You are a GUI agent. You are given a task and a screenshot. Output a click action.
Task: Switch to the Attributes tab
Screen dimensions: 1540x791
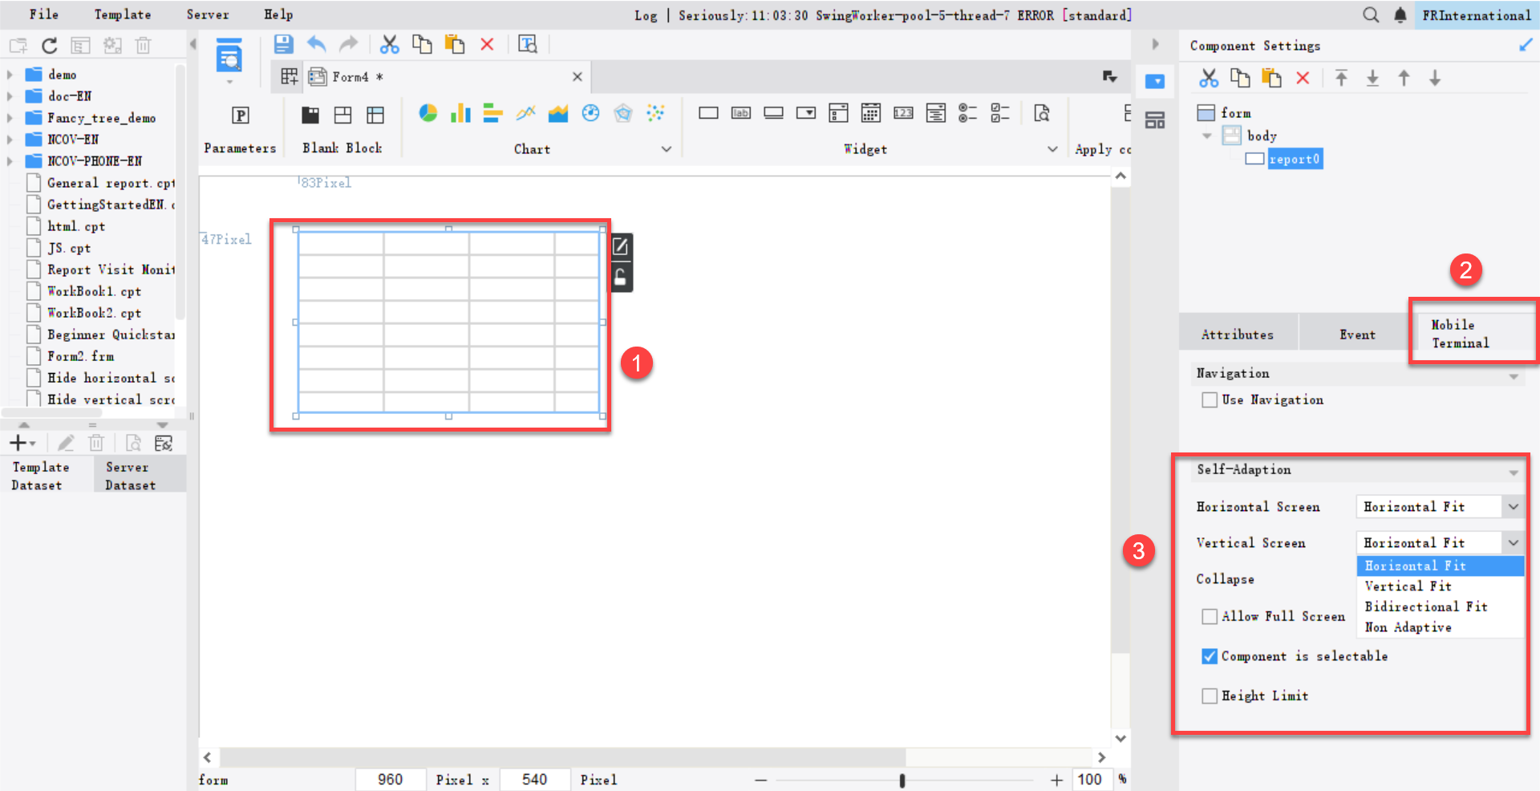[1237, 335]
